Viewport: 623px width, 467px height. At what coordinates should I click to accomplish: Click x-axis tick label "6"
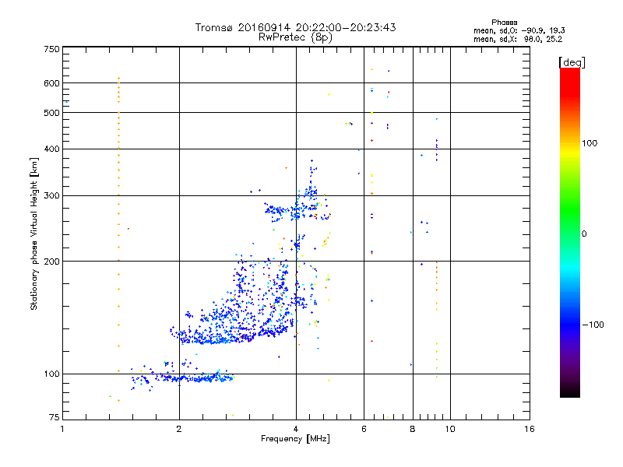pyautogui.click(x=364, y=429)
